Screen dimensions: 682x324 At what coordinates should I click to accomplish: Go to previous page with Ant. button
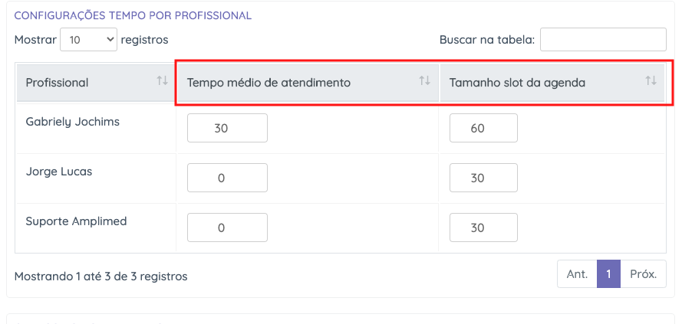point(577,274)
